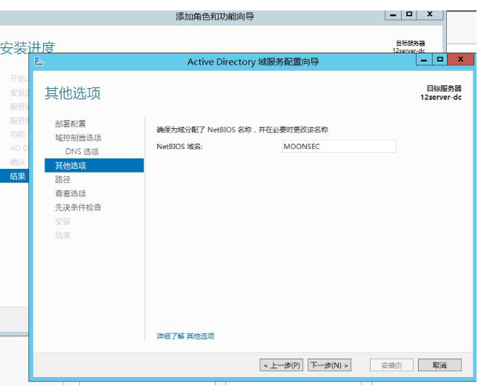Click the AD wizard title bar icon
The height and width of the screenshot is (386, 481).
point(39,61)
